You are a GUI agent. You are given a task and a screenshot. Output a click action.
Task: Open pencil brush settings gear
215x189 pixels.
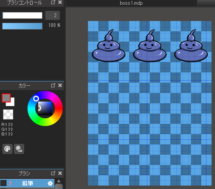click(50, 183)
